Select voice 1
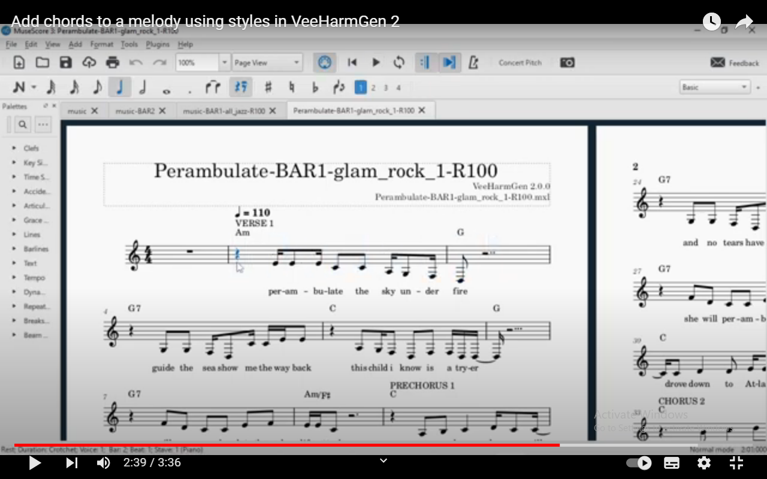The image size is (767, 479). click(360, 87)
